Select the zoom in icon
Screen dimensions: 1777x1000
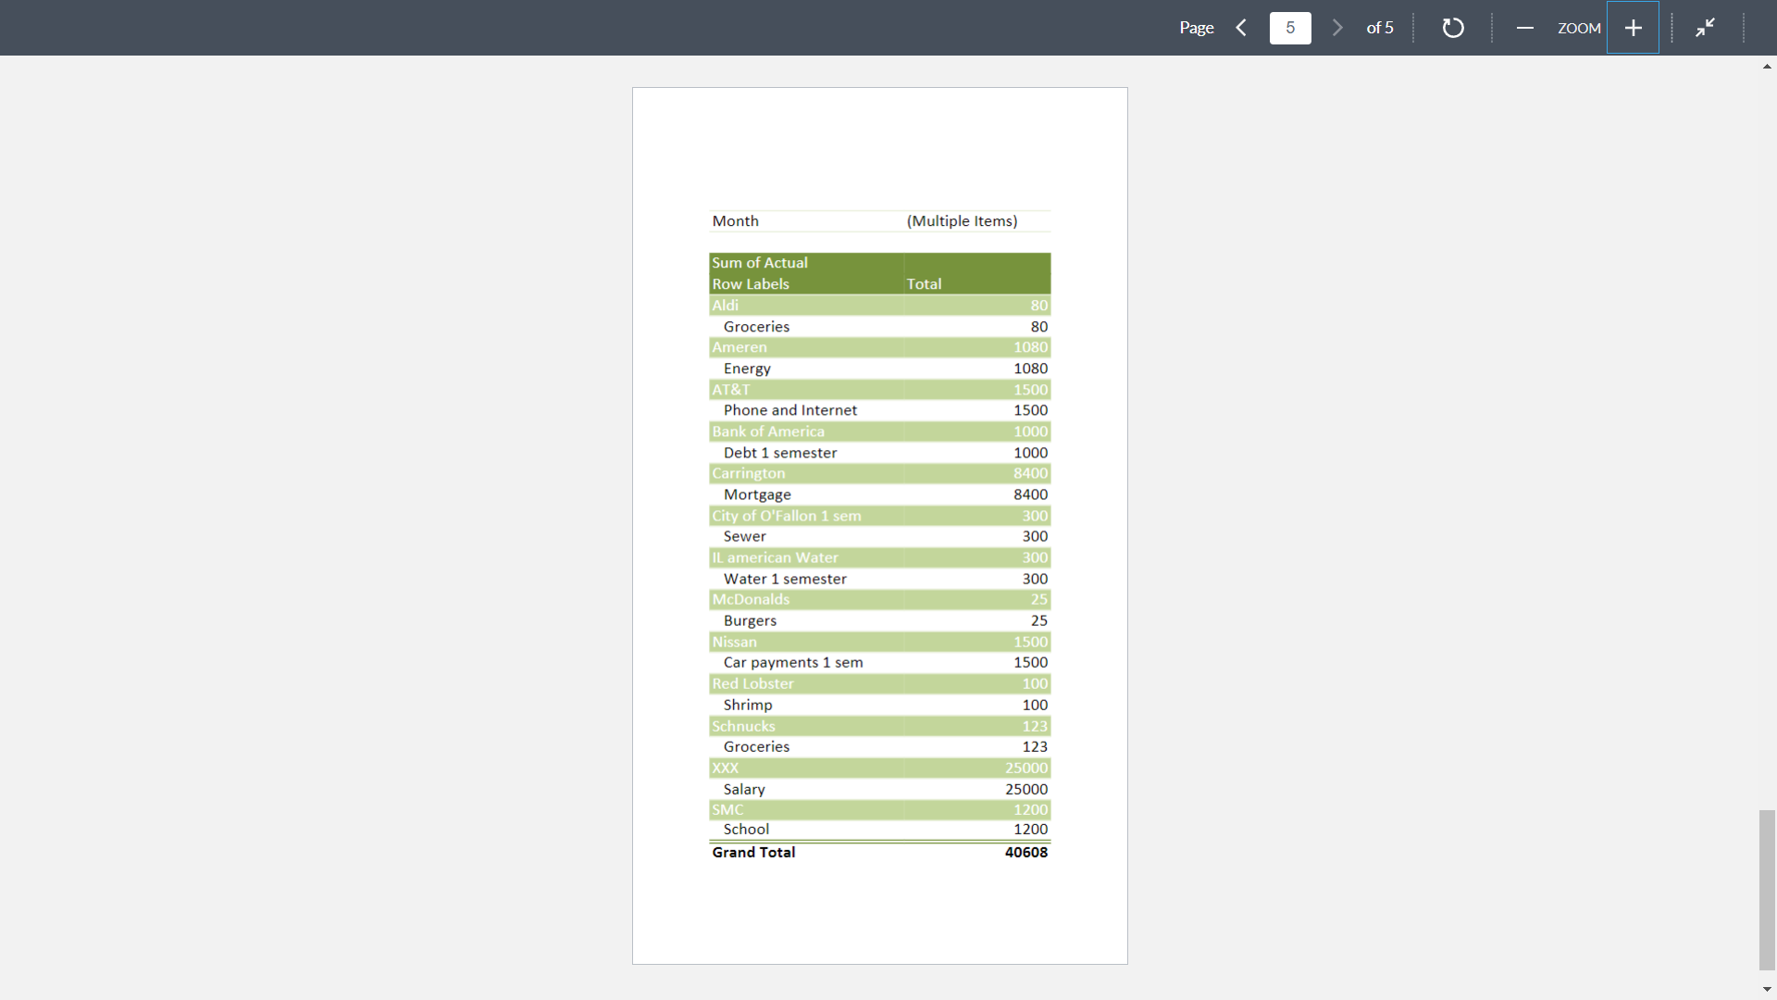(x=1633, y=28)
